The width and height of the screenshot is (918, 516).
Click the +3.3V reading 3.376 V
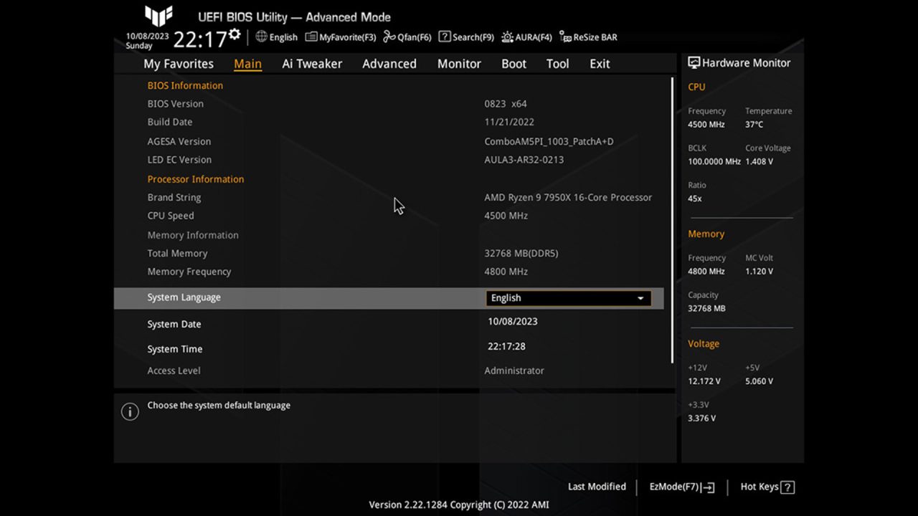click(x=701, y=419)
